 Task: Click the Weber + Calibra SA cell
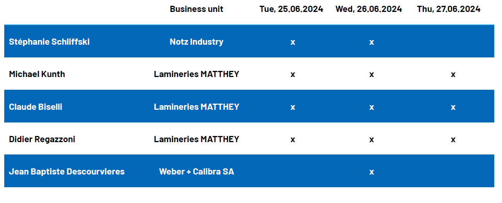pos(196,171)
